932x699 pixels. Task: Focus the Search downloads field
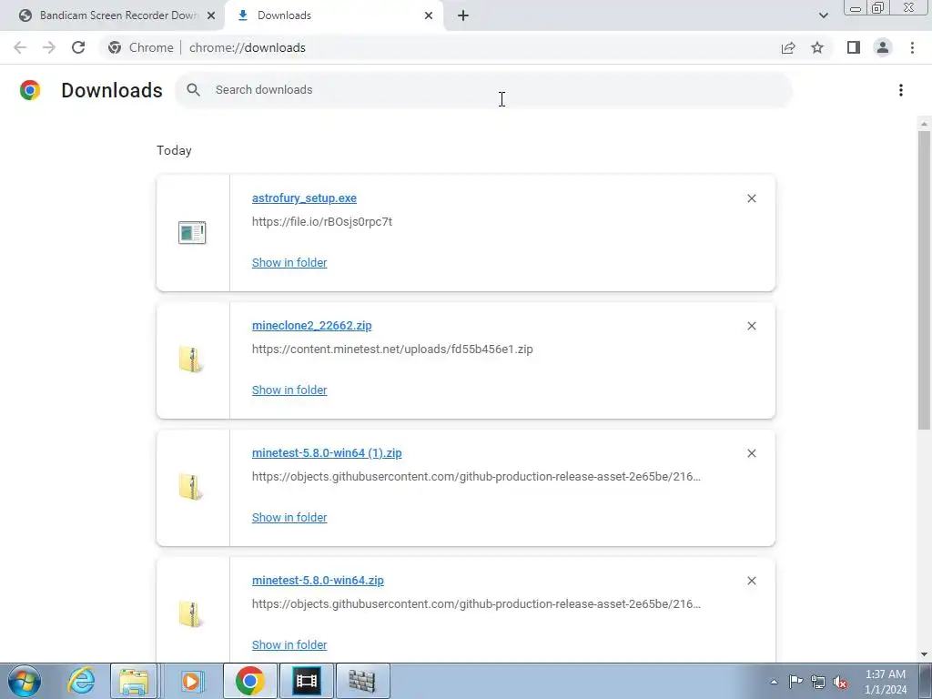tap(482, 90)
